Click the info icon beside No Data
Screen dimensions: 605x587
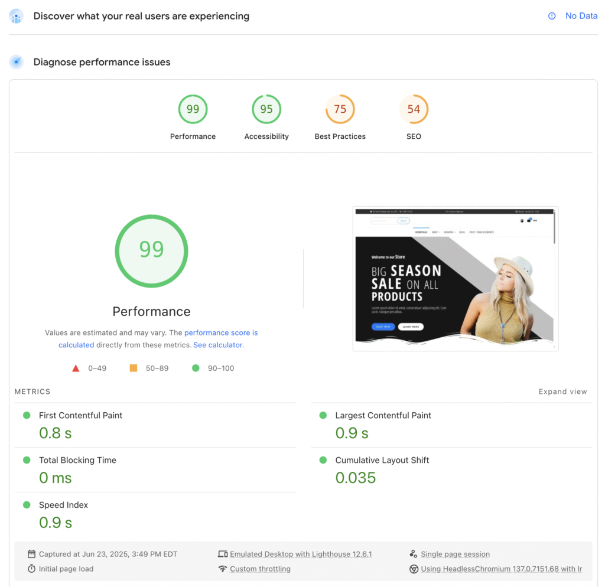click(x=552, y=17)
